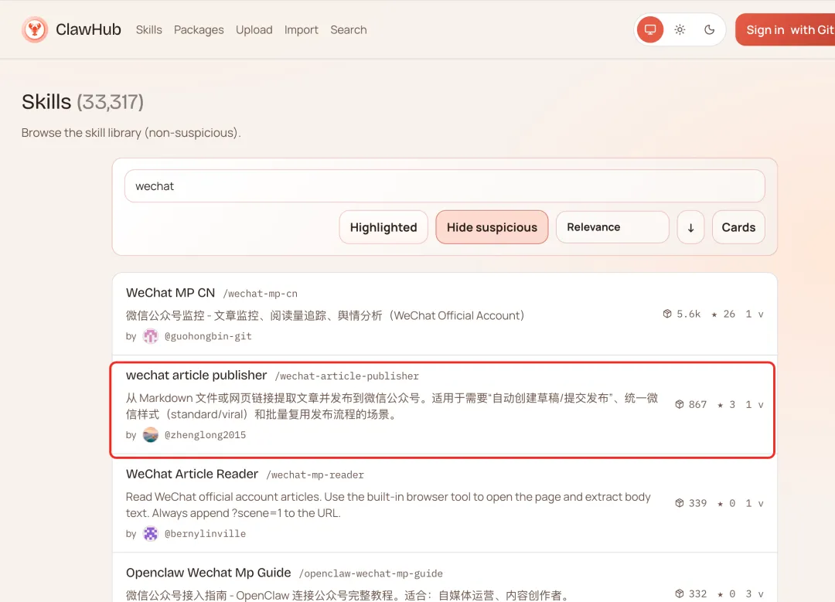
Task: Open the WeChat MP CN skill
Action: coord(170,293)
